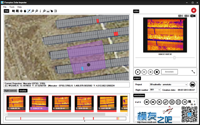This screenshot has height=125, width=200.
Task: Activate the pan hand tool
Action: click(x=25, y=11)
